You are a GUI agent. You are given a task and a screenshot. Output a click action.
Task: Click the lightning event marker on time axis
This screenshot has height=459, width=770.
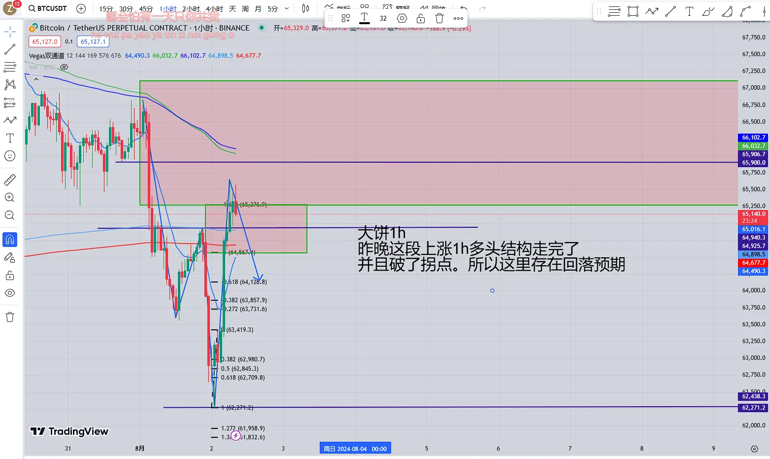[236, 436]
